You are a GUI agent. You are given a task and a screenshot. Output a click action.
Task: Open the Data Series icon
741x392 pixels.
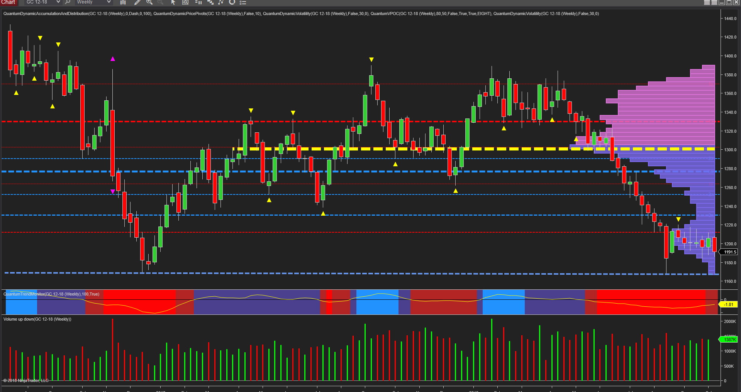(210, 2)
